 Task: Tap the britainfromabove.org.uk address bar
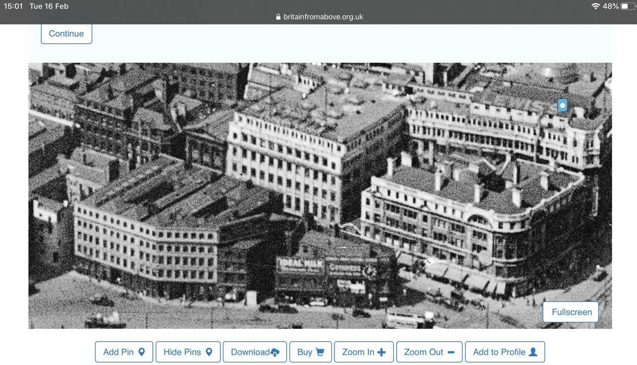pos(319,16)
